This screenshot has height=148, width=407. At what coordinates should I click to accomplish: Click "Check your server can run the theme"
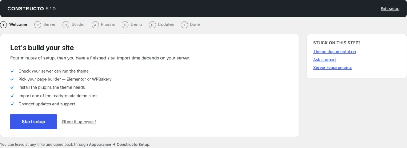(x=53, y=71)
